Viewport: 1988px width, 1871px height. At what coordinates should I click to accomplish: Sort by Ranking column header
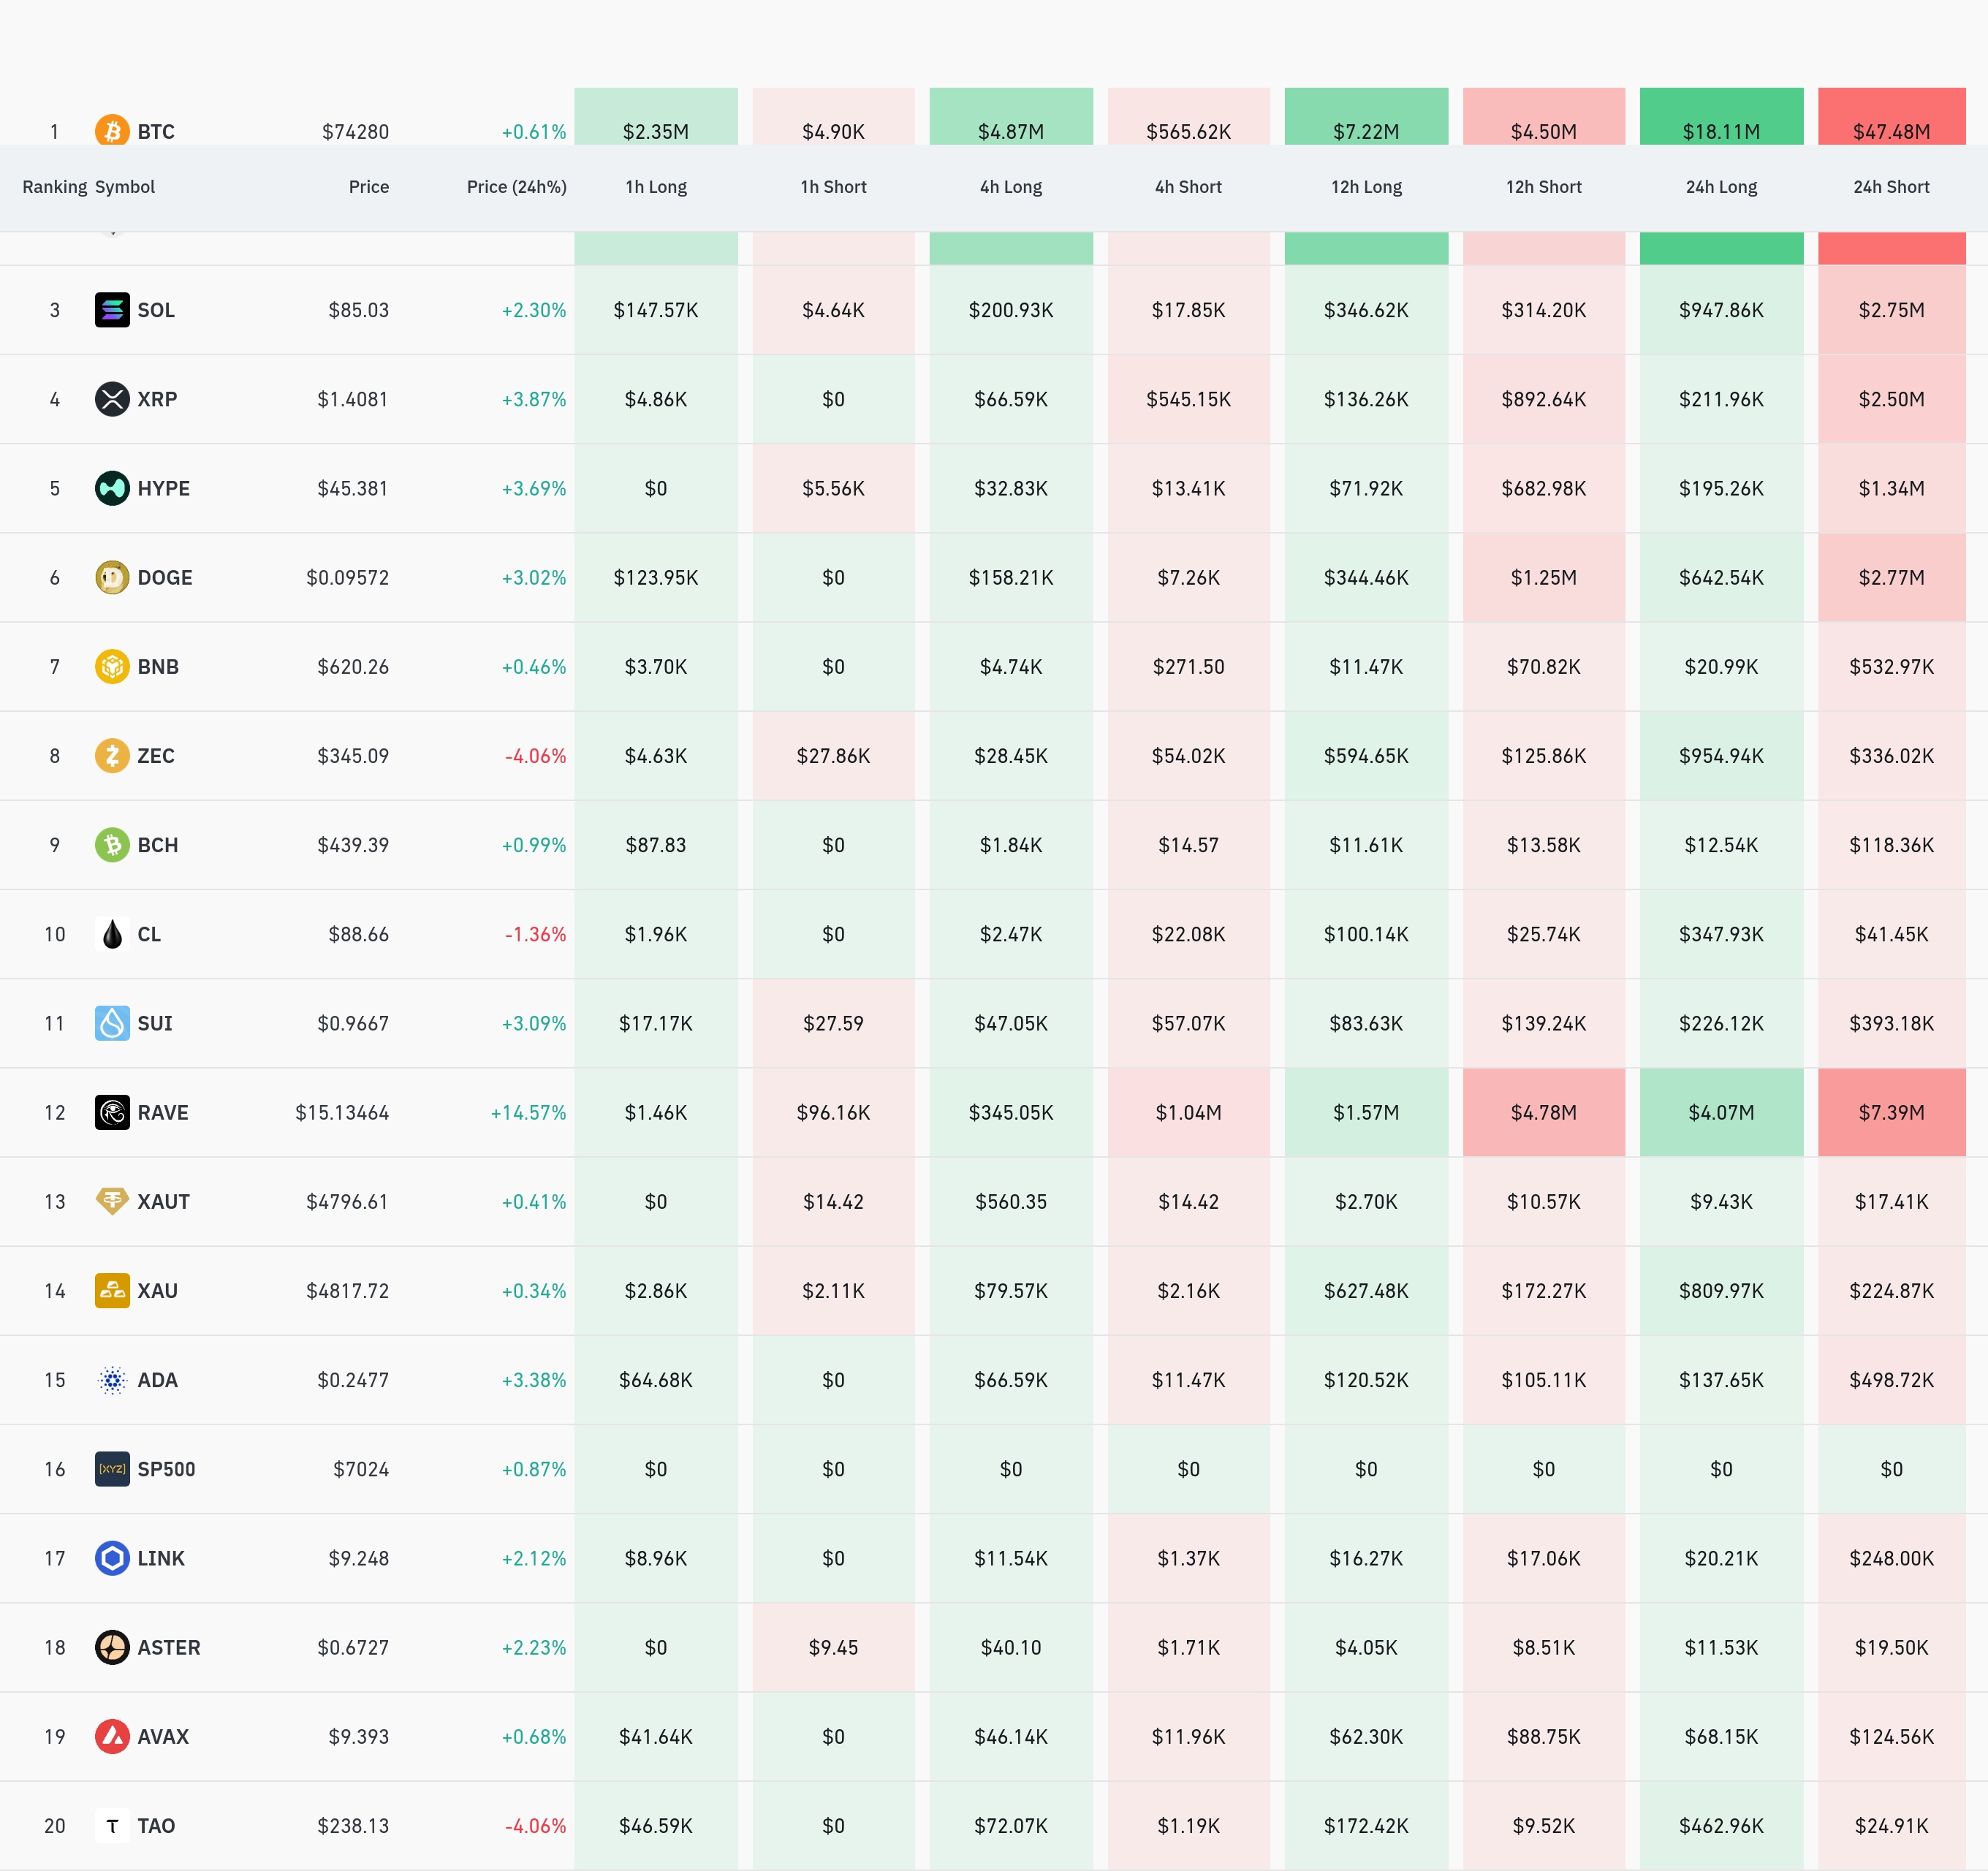pos(54,187)
